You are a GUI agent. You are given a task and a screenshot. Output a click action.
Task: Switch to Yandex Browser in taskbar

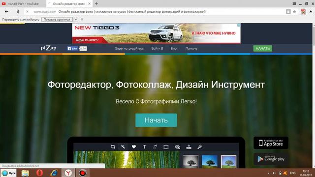(x=68, y=173)
